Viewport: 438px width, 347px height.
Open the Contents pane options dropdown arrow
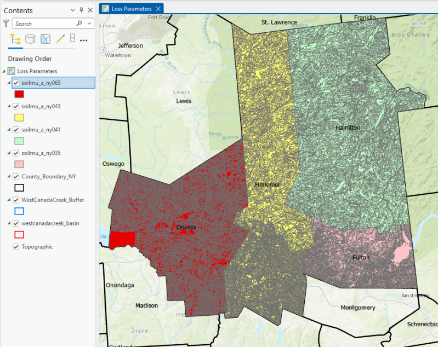[x=73, y=10]
